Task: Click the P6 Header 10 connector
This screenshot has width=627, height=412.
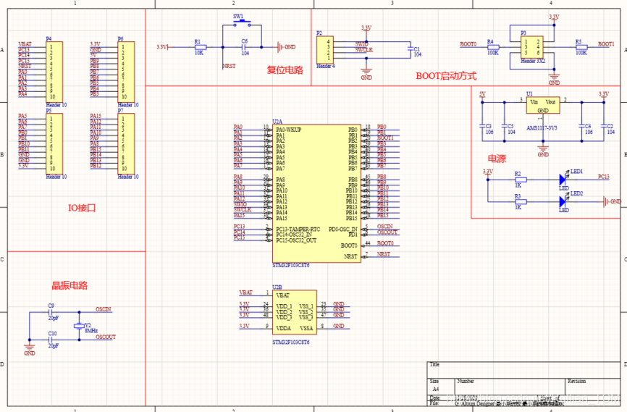Action: click(125, 72)
